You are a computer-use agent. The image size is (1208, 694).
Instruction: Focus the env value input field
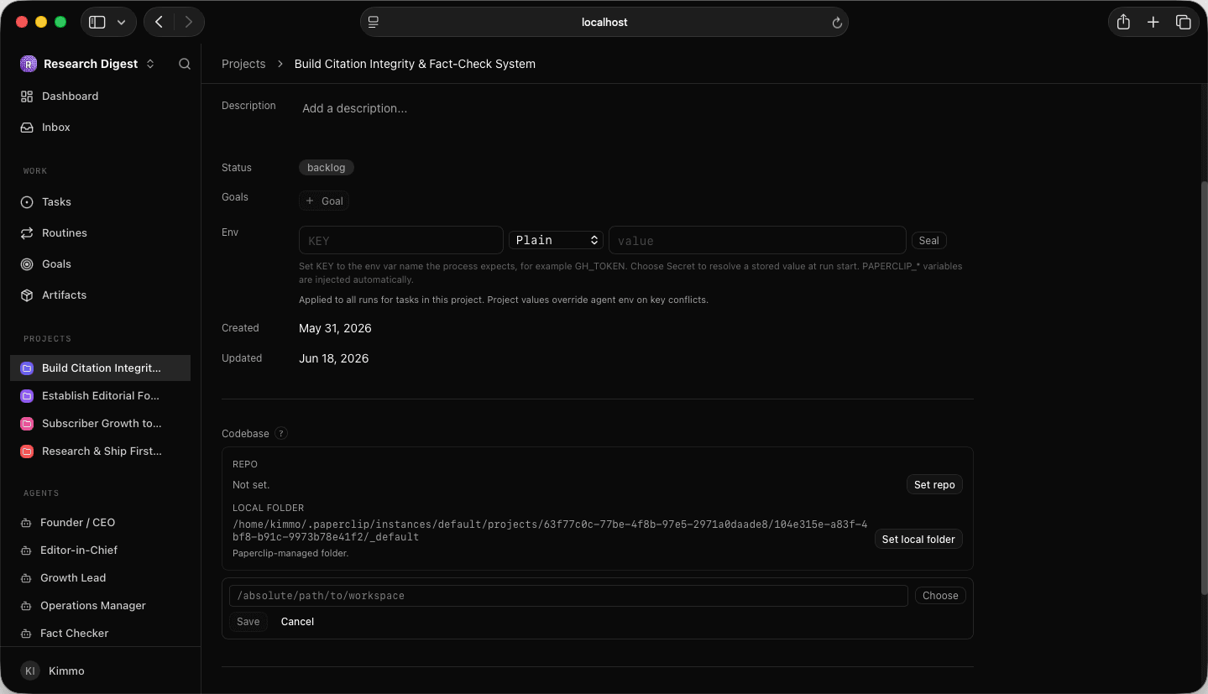click(x=757, y=241)
